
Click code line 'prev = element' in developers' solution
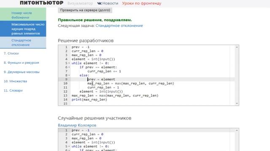[101, 79]
